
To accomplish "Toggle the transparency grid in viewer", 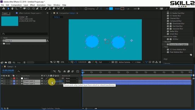I will (x=116, y=62).
